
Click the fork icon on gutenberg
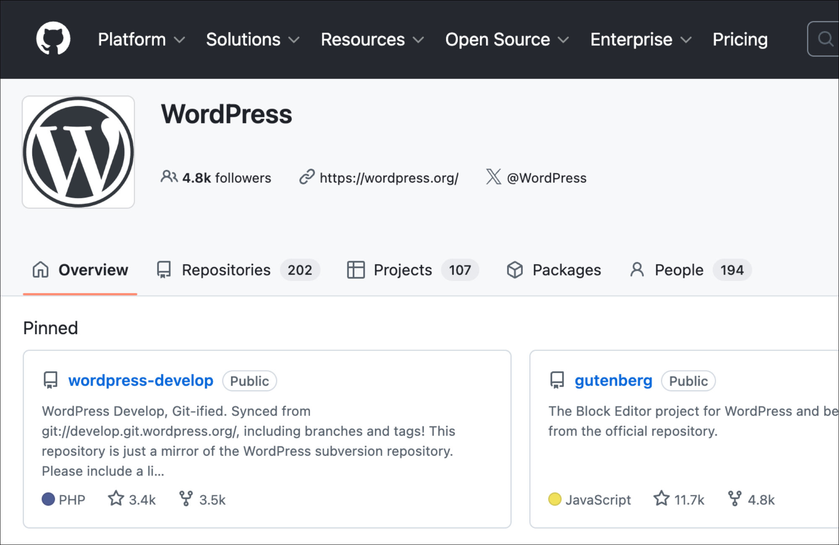tap(735, 498)
